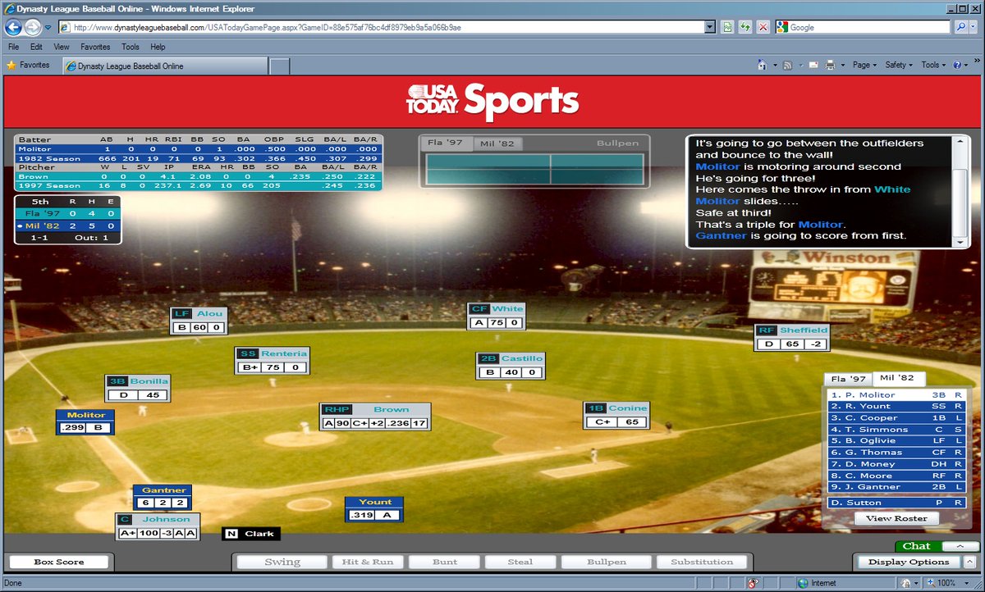Refresh the page using the green arrows icon

click(x=745, y=27)
